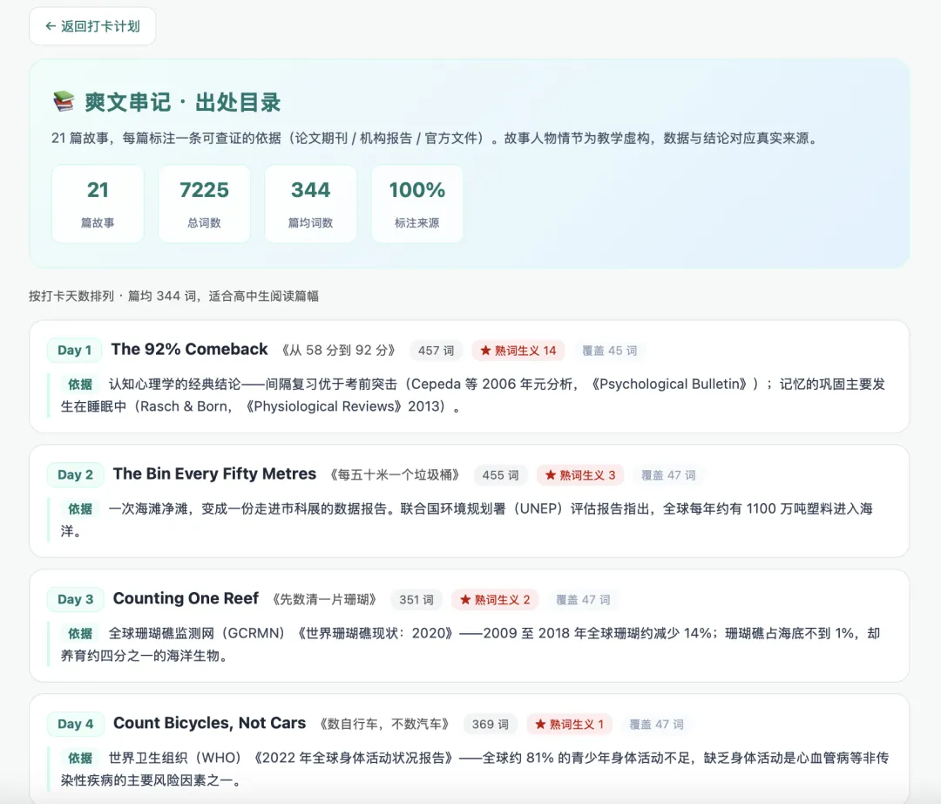Viewport: 941px width, 804px height.
Task: Click the 熟词生义 2 star tag
Action: [496, 600]
